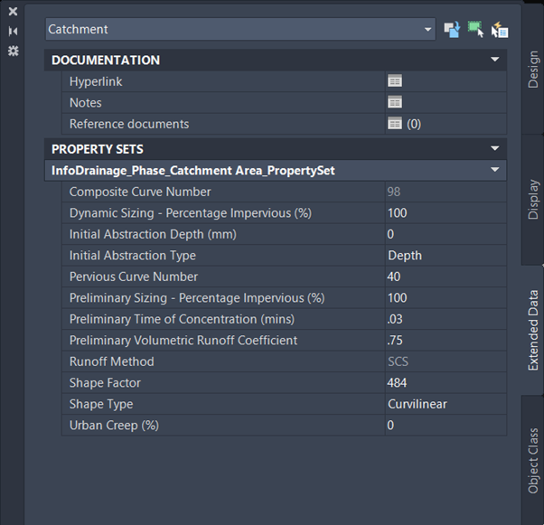Click the palette properties gear icon
The width and height of the screenshot is (544, 525).
coord(13,51)
